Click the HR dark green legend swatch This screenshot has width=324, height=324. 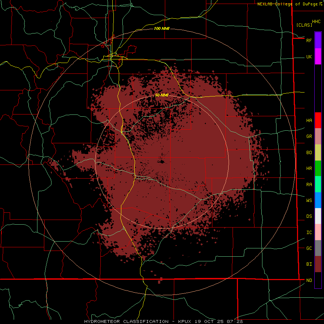pos(318,168)
